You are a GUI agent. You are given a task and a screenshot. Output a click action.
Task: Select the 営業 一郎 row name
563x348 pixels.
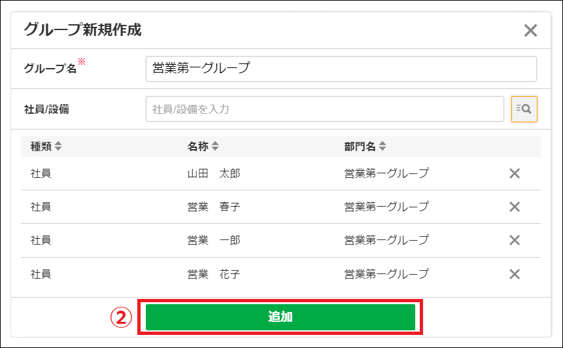click(214, 240)
